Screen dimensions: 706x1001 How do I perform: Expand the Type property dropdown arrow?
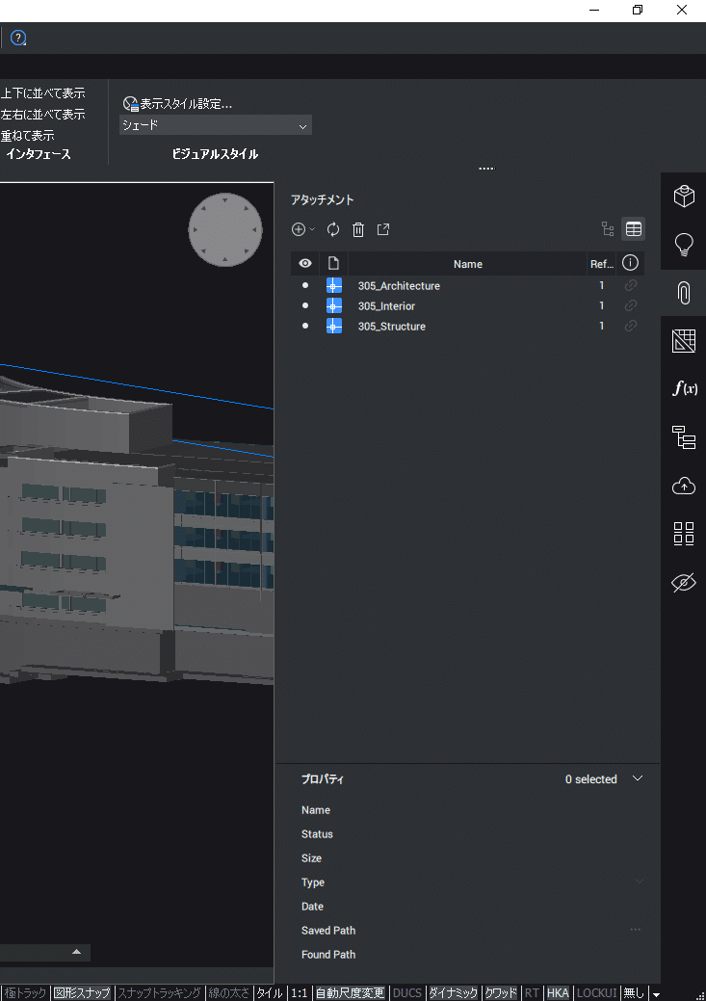[639, 882]
